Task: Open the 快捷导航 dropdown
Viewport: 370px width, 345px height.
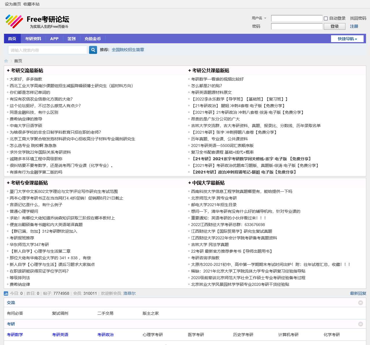Action: [x=347, y=39]
